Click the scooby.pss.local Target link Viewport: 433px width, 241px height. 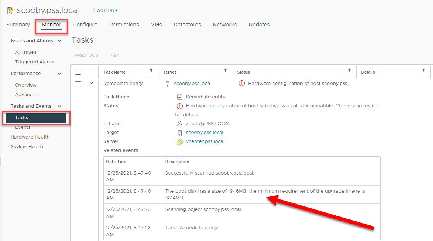pos(193,84)
